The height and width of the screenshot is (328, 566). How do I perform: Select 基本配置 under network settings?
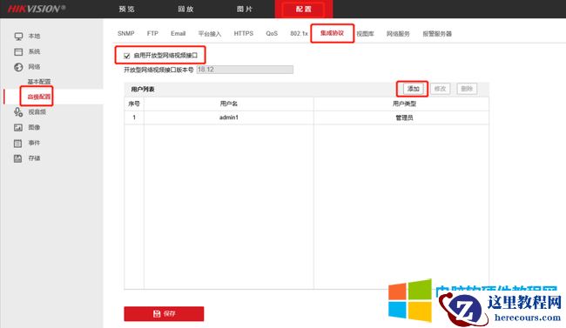(x=39, y=82)
